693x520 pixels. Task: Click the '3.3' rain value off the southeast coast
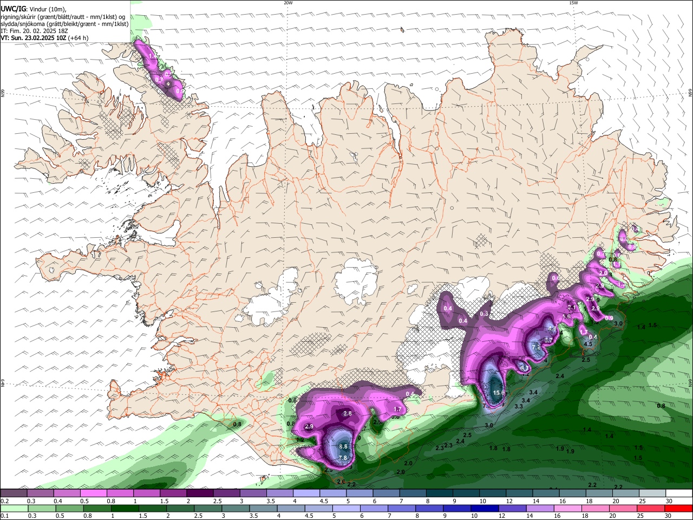coord(518,406)
